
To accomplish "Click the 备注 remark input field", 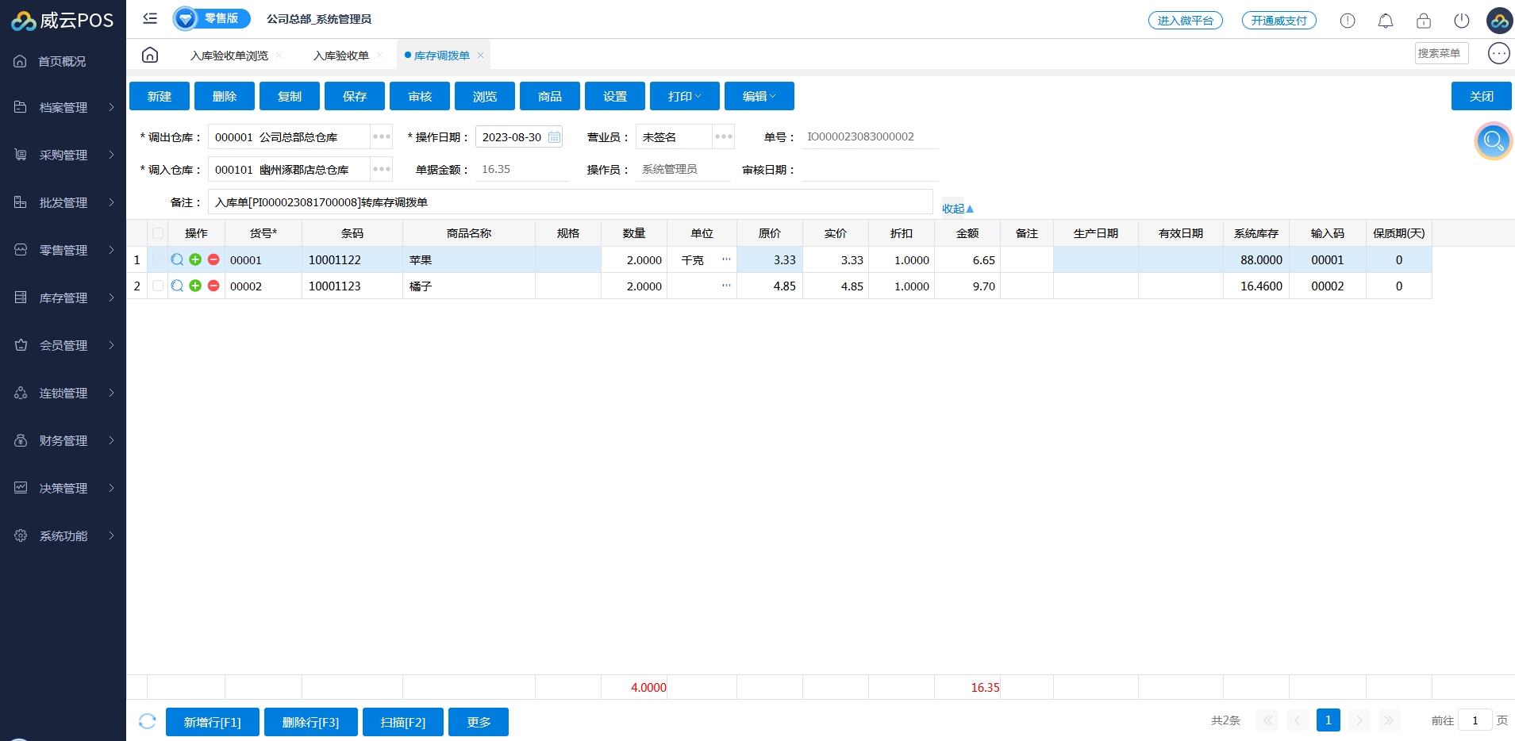I will 569,202.
